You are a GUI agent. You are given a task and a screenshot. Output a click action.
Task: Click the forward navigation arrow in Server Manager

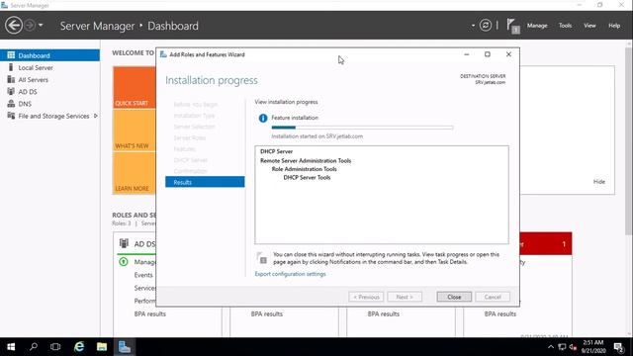click(30, 26)
